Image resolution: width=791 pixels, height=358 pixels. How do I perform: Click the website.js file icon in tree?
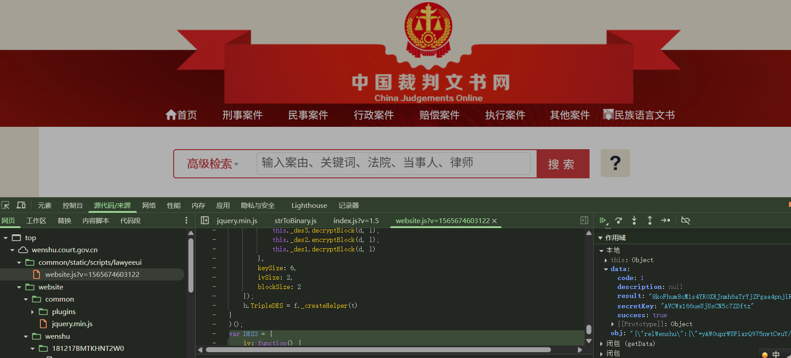pyautogui.click(x=37, y=275)
